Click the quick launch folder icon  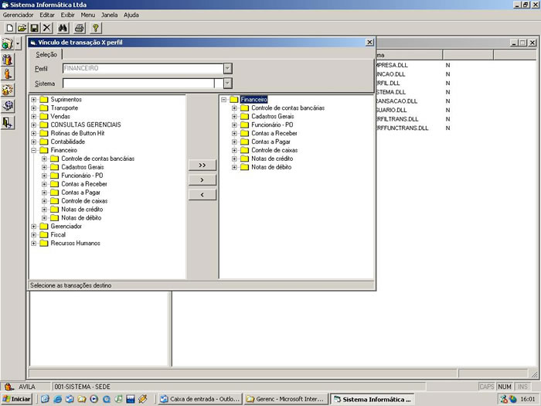pyautogui.click(x=81, y=399)
